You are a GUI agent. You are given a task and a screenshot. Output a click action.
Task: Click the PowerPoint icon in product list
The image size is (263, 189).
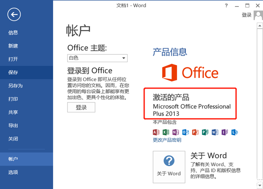click(195, 132)
